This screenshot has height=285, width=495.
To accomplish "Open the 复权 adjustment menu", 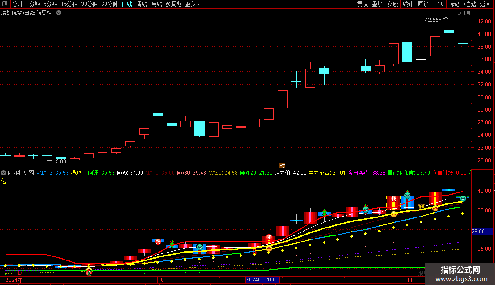I will pos(362,4).
